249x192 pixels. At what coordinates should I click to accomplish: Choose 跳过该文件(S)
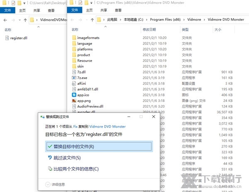pyautogui.click(x=64, y=158)
